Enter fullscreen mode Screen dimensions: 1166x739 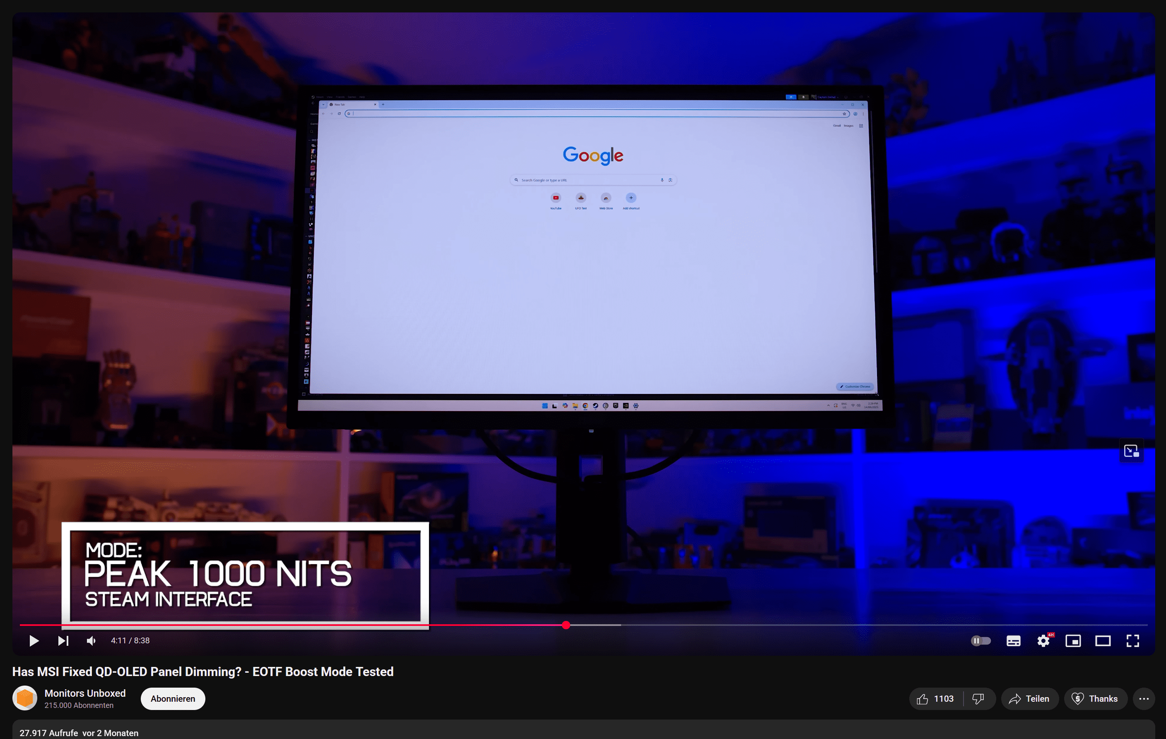click(1132, 641)
